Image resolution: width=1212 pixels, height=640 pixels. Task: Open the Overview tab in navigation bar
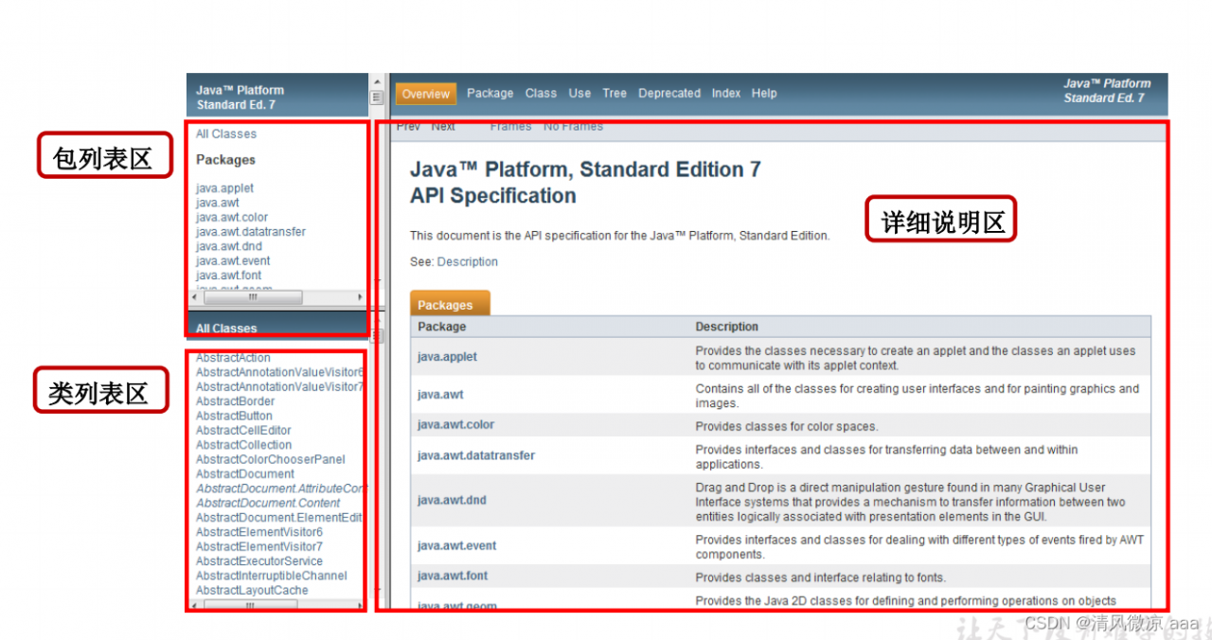point(426,94)
